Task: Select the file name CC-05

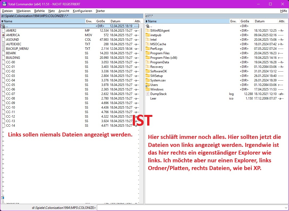Action: [10, 85]
